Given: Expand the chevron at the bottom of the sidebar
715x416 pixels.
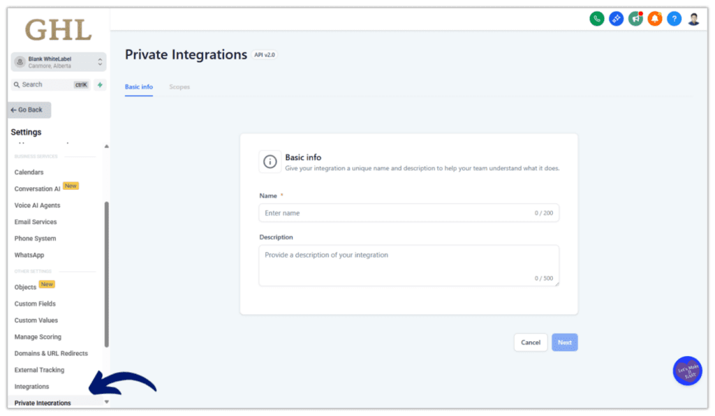Looking at the screenshot, I should (105, 403).
